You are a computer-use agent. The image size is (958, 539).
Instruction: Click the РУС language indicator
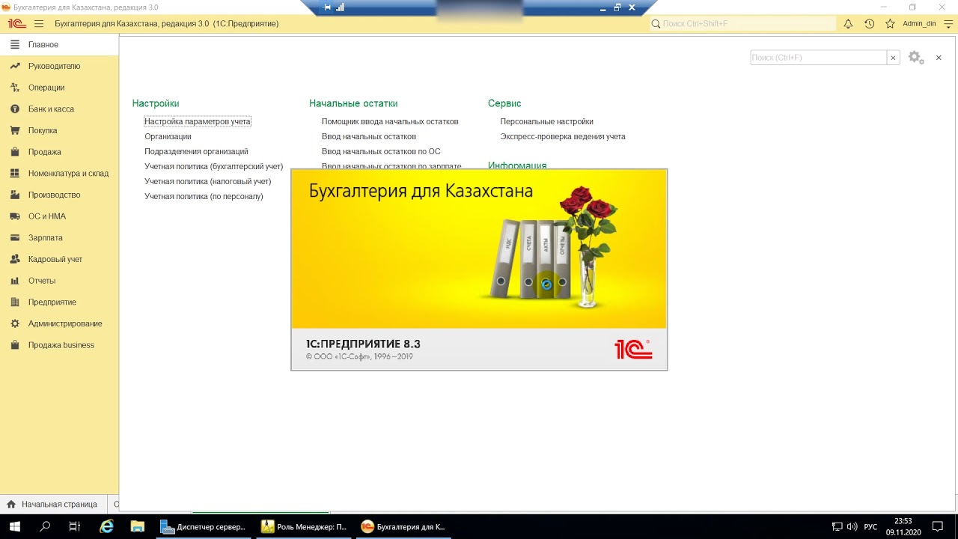coord(871,527)
